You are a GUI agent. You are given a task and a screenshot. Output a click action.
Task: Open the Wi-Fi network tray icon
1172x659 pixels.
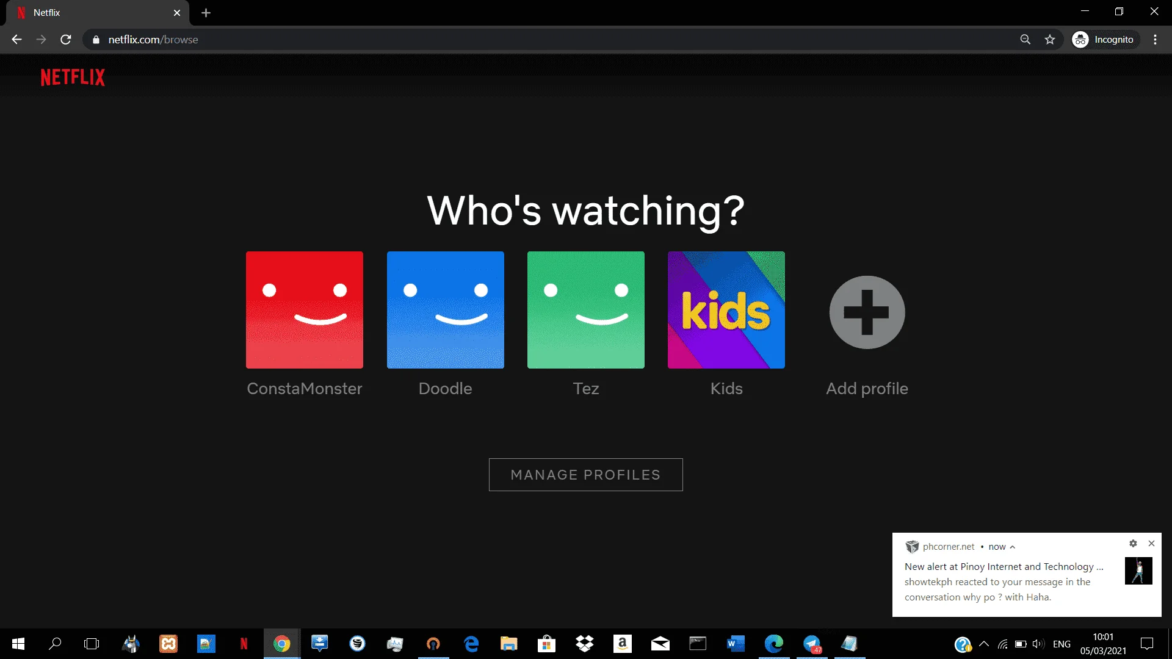coord(1003,644)
